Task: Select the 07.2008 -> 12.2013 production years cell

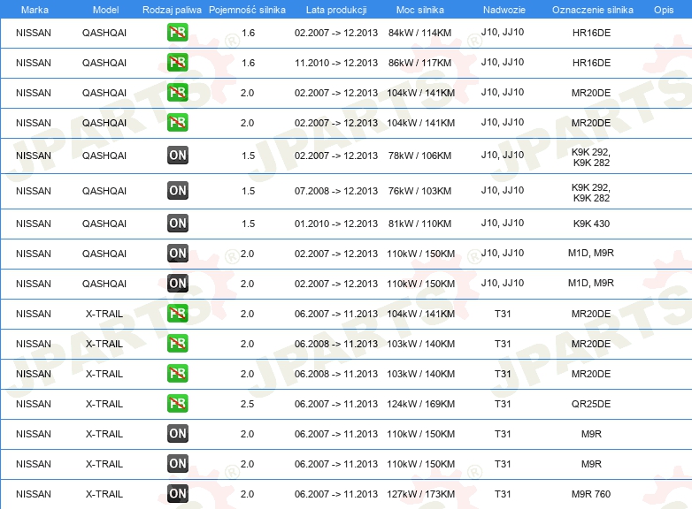Action: pos(336,191)
